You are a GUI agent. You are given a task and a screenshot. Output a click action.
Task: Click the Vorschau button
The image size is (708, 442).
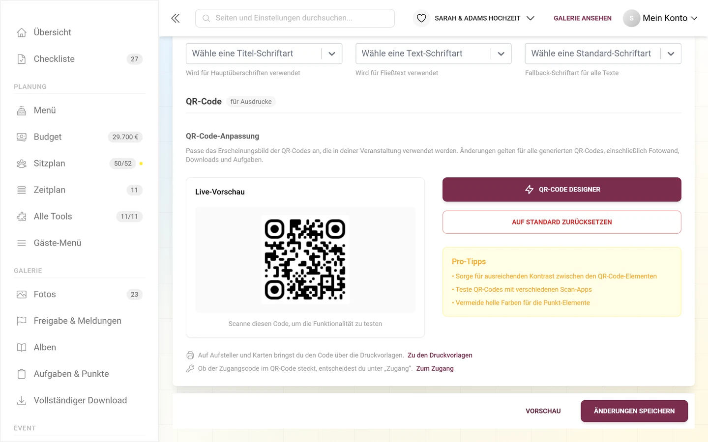543,411
